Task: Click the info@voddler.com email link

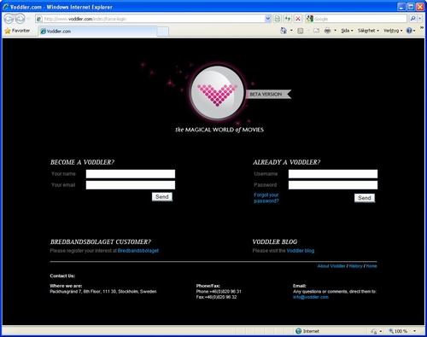Action: [311, 297]
